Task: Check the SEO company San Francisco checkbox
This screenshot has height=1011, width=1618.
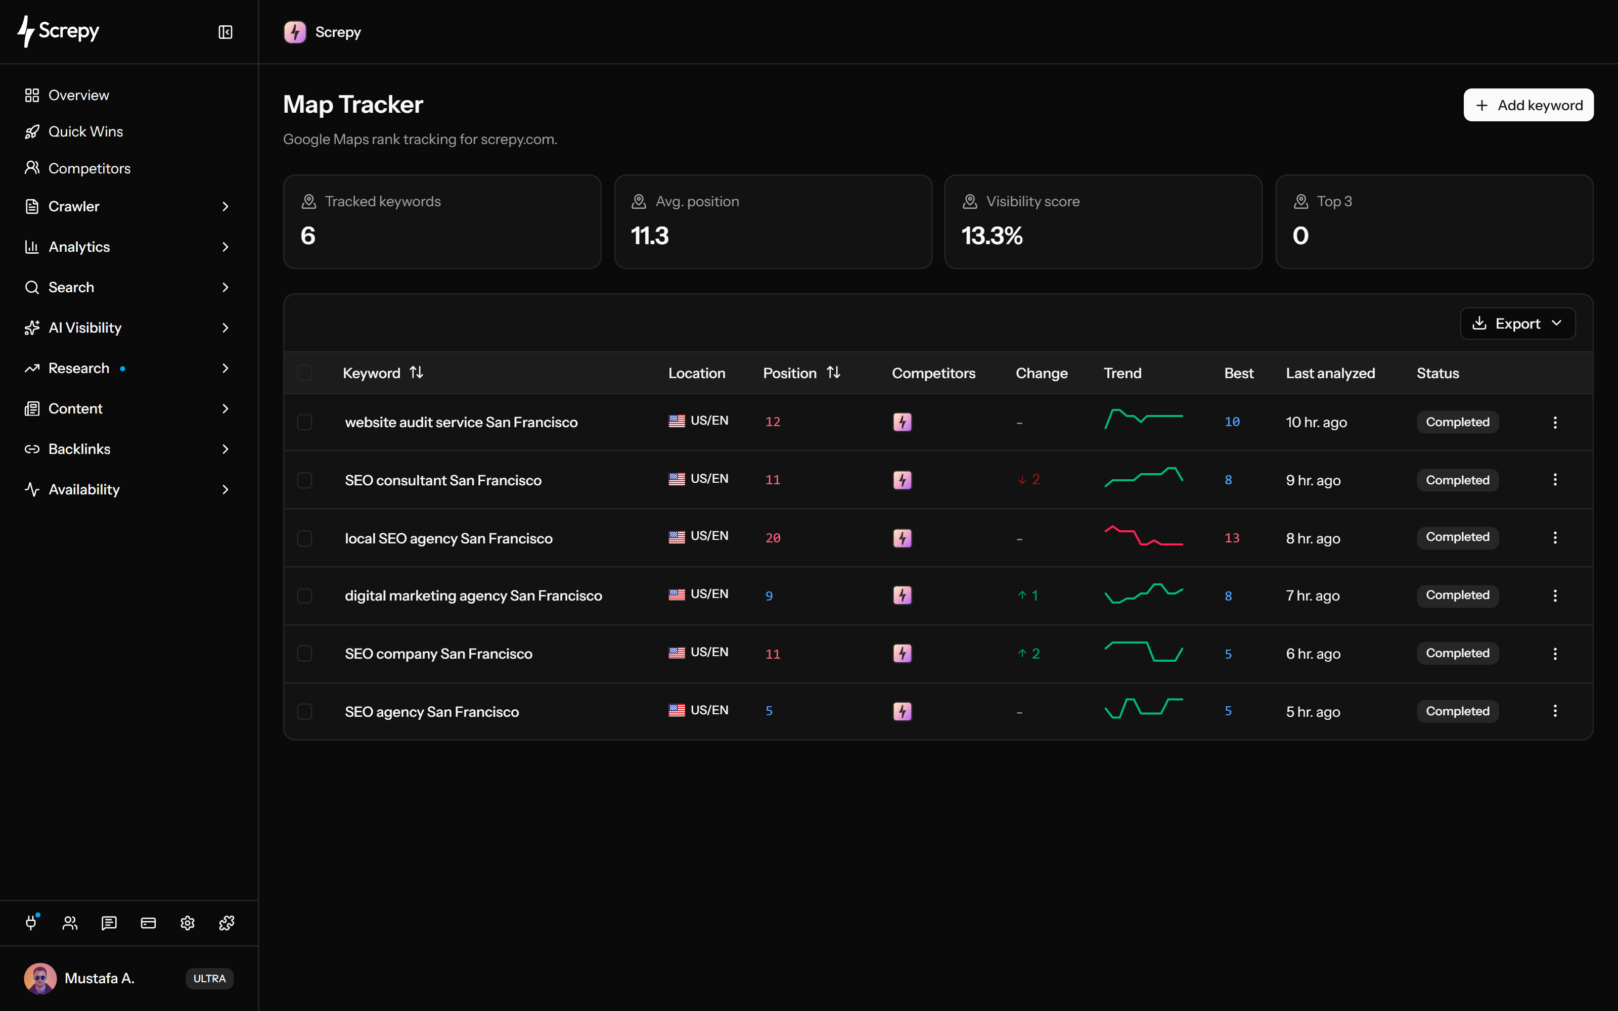Action: [x=305, y=653]
